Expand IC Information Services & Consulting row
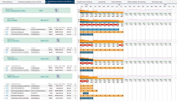 [4, 98]
